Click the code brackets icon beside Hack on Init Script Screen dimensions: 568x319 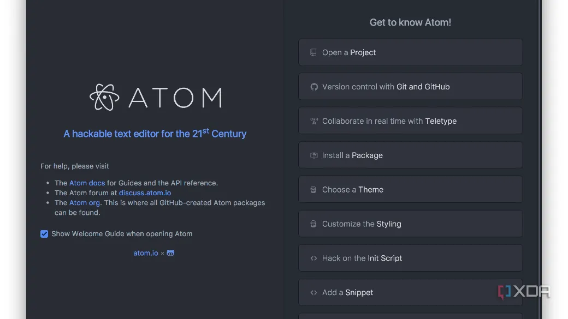tap(313, 258)
